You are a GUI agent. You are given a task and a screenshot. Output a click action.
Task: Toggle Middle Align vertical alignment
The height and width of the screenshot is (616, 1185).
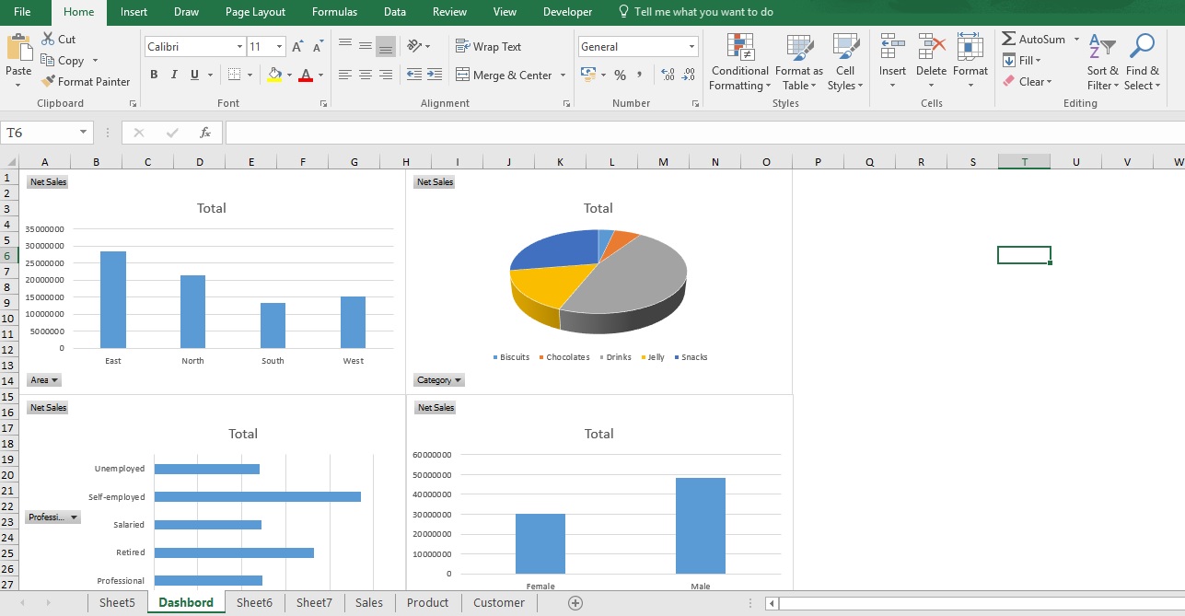tap(366, 45)
